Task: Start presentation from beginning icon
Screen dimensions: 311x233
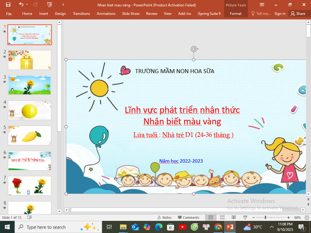Action: point(50,5)
